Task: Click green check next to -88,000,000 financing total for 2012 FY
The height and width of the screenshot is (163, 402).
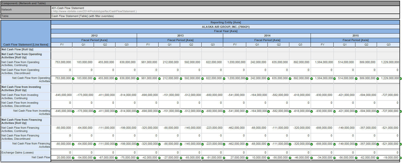Action: (73, 144)
